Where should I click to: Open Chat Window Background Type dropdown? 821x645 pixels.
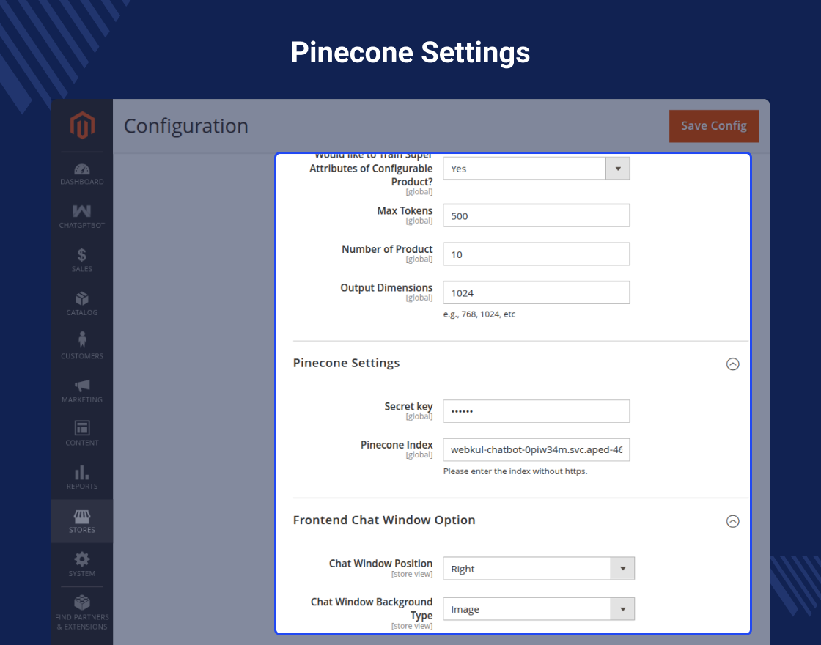(x=539, y=609)
